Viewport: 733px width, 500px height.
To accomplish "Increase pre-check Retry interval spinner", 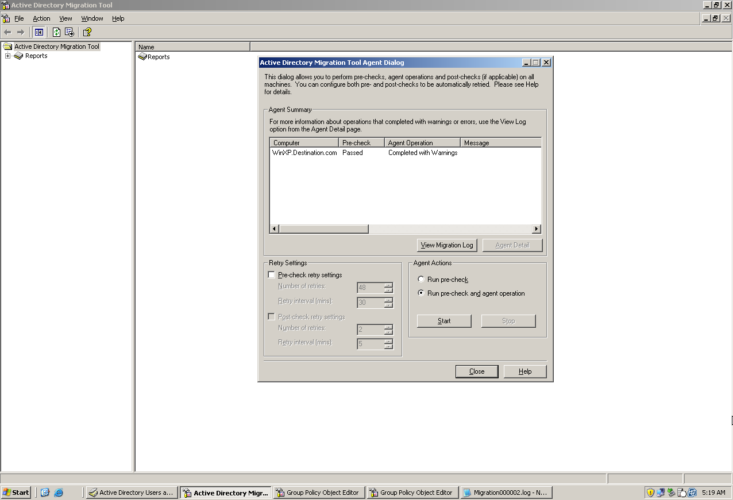I will coord(389,300).
